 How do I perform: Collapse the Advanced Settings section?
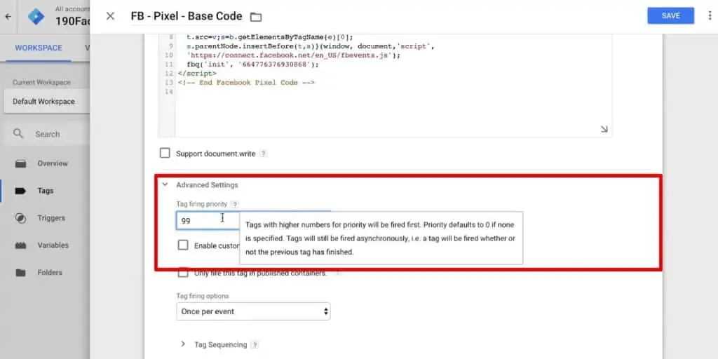pyautogui.click(x=165, y=184)
